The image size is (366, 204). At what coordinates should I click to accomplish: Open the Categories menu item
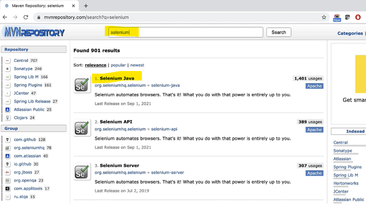pos(350,33)
